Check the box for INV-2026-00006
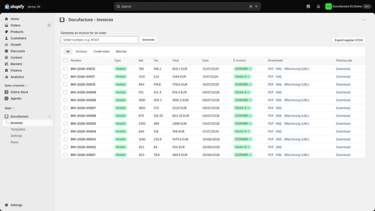This screenshot has width=375, height=211. pyautogui.click(x=66, y=116)
